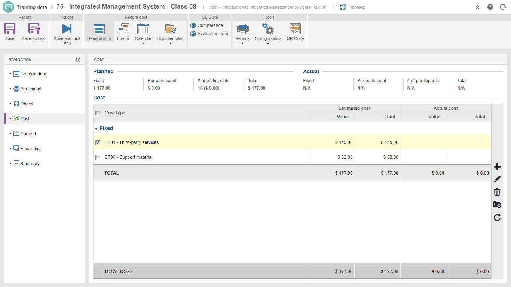This screenshot has height=287, width=511.
Task: Click the Planning status icon
Action: [343, 7]
